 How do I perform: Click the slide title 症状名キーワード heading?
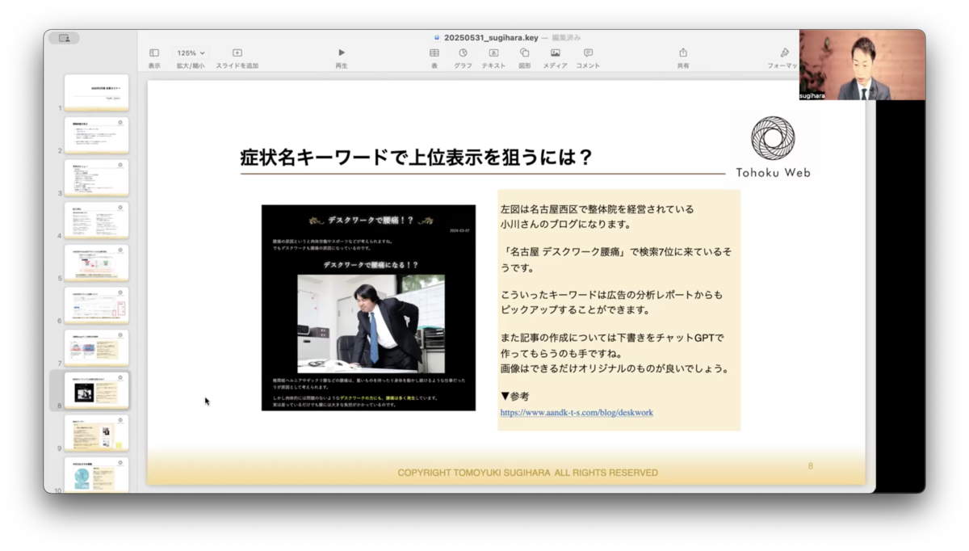pyautogui.click(x=417, y=158)
